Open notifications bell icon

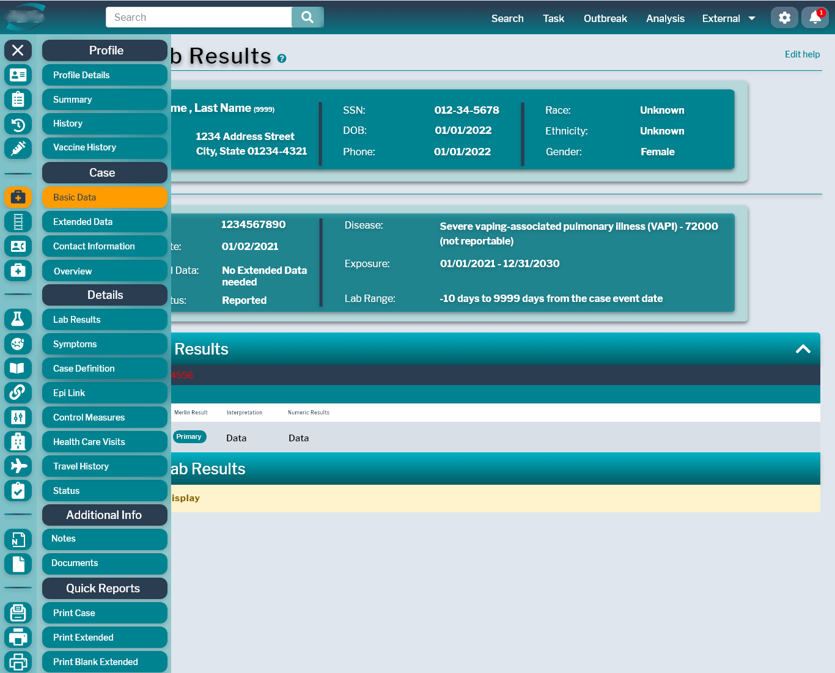coord(815,17)
